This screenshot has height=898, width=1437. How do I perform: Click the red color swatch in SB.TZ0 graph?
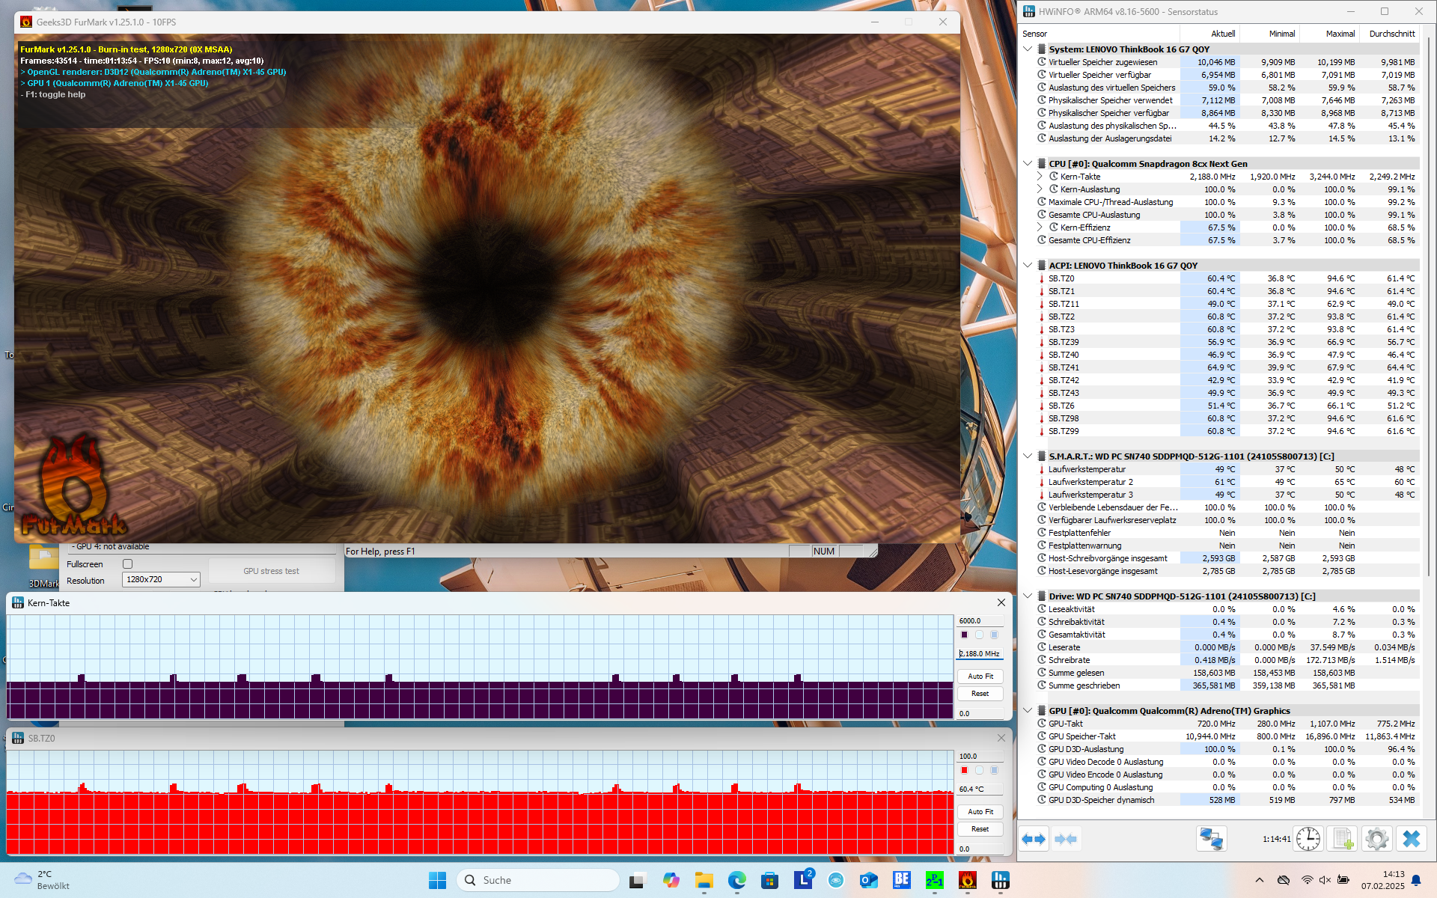coord(964,770)
